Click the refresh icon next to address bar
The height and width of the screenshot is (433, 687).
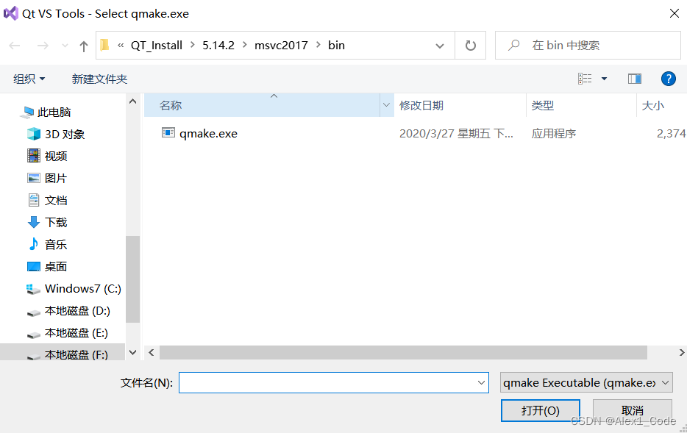[x=471, y=45]
